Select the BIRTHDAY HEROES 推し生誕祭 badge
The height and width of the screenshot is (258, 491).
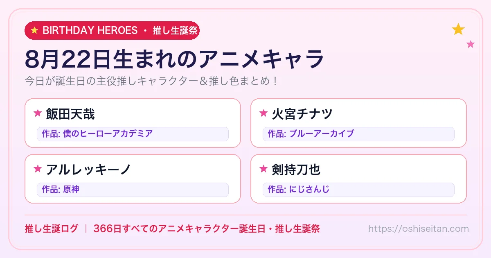(x=112, y=30)
